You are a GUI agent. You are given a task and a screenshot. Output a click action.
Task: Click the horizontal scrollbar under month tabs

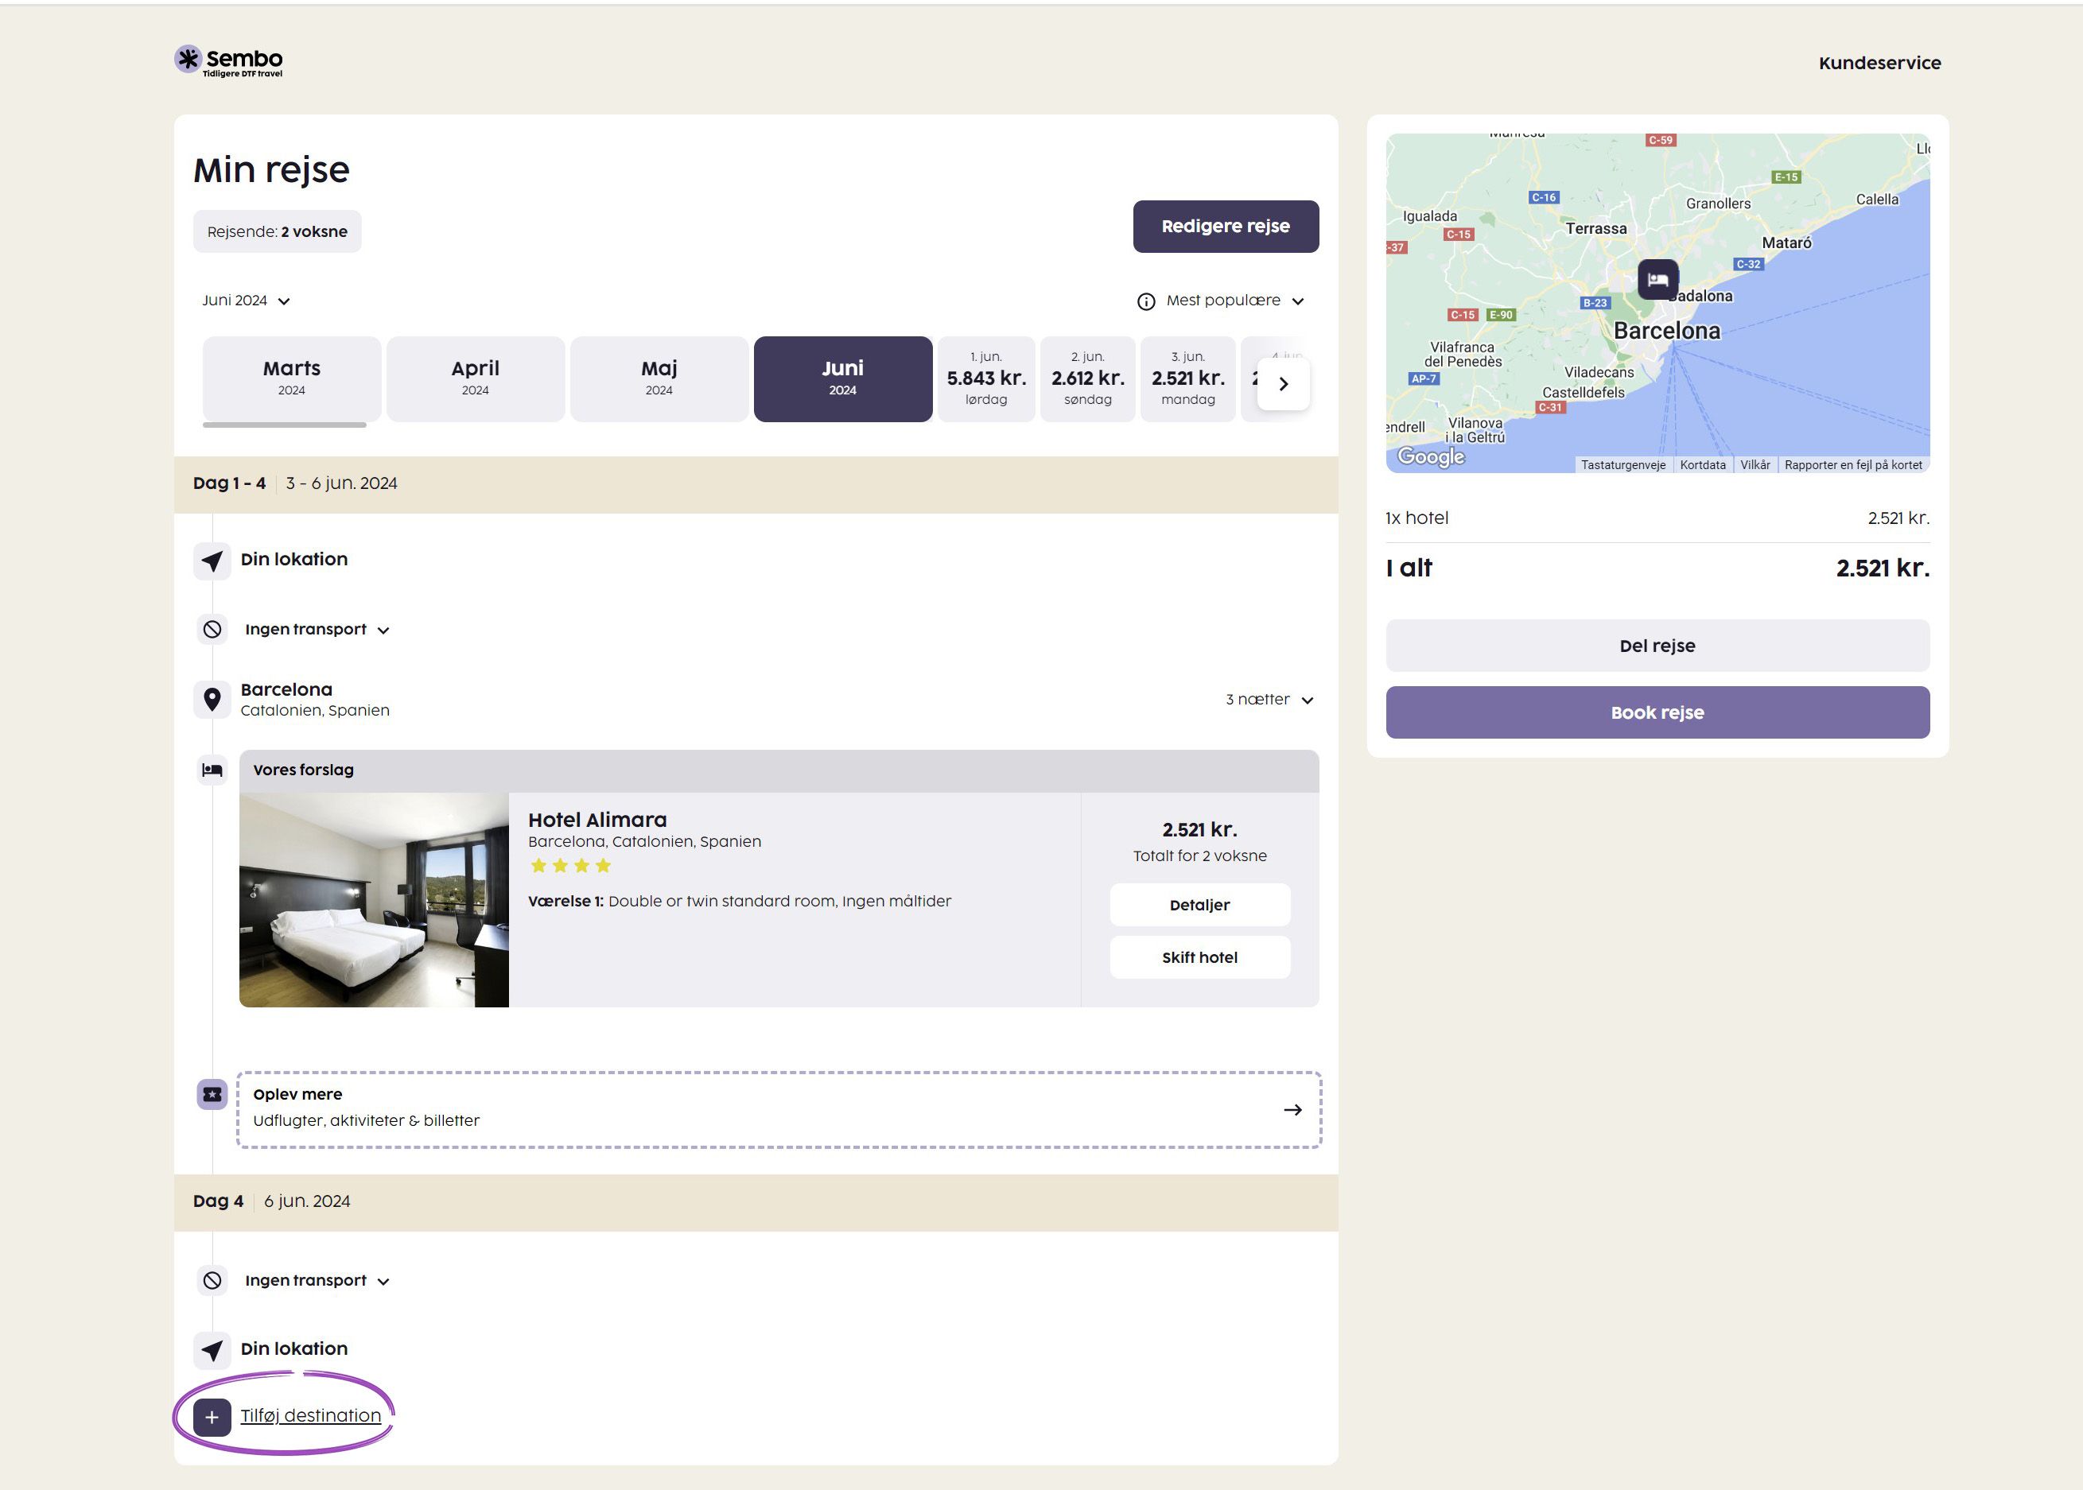pos(285,425)
